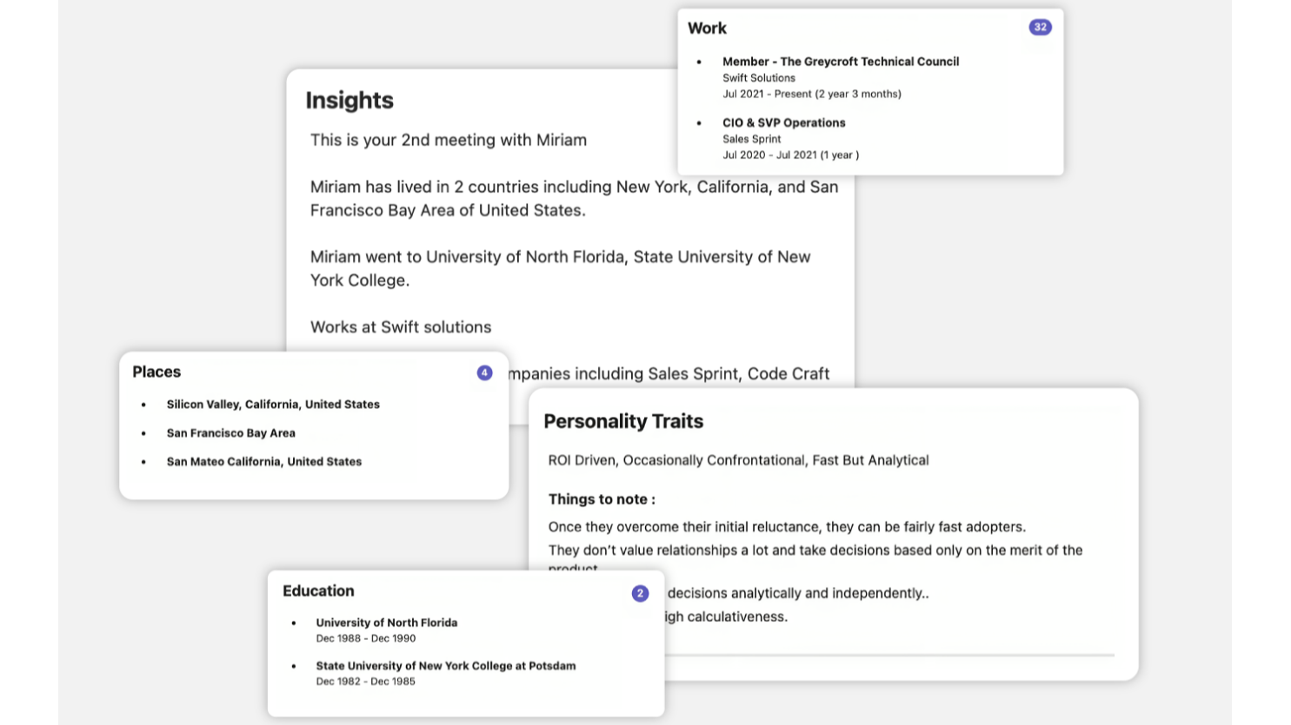The height and width of the screenshot is (725, 1291).
Task: Click the 'Jul 2020 - Jul 2021' date under Sales Sprint
Action: tap(790, 155)
